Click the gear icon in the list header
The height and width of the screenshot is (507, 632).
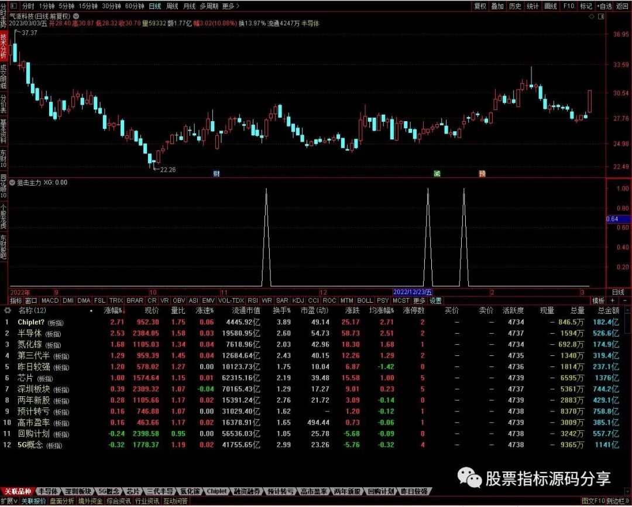7,310
